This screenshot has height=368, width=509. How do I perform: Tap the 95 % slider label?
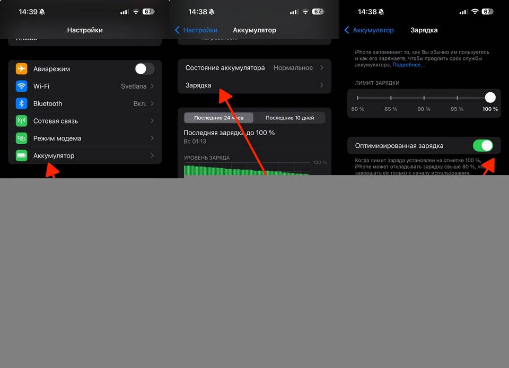pyautogui.click(x=457, y=109)
